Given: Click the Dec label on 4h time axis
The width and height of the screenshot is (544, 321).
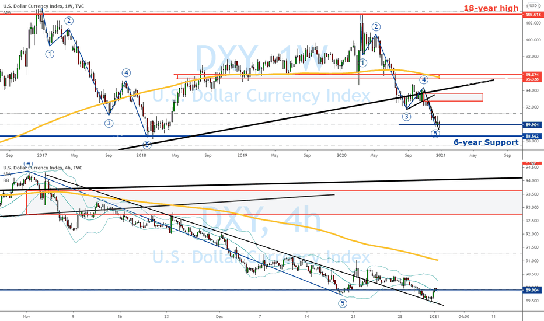Looking at the screenshot, I should [219, 316].
